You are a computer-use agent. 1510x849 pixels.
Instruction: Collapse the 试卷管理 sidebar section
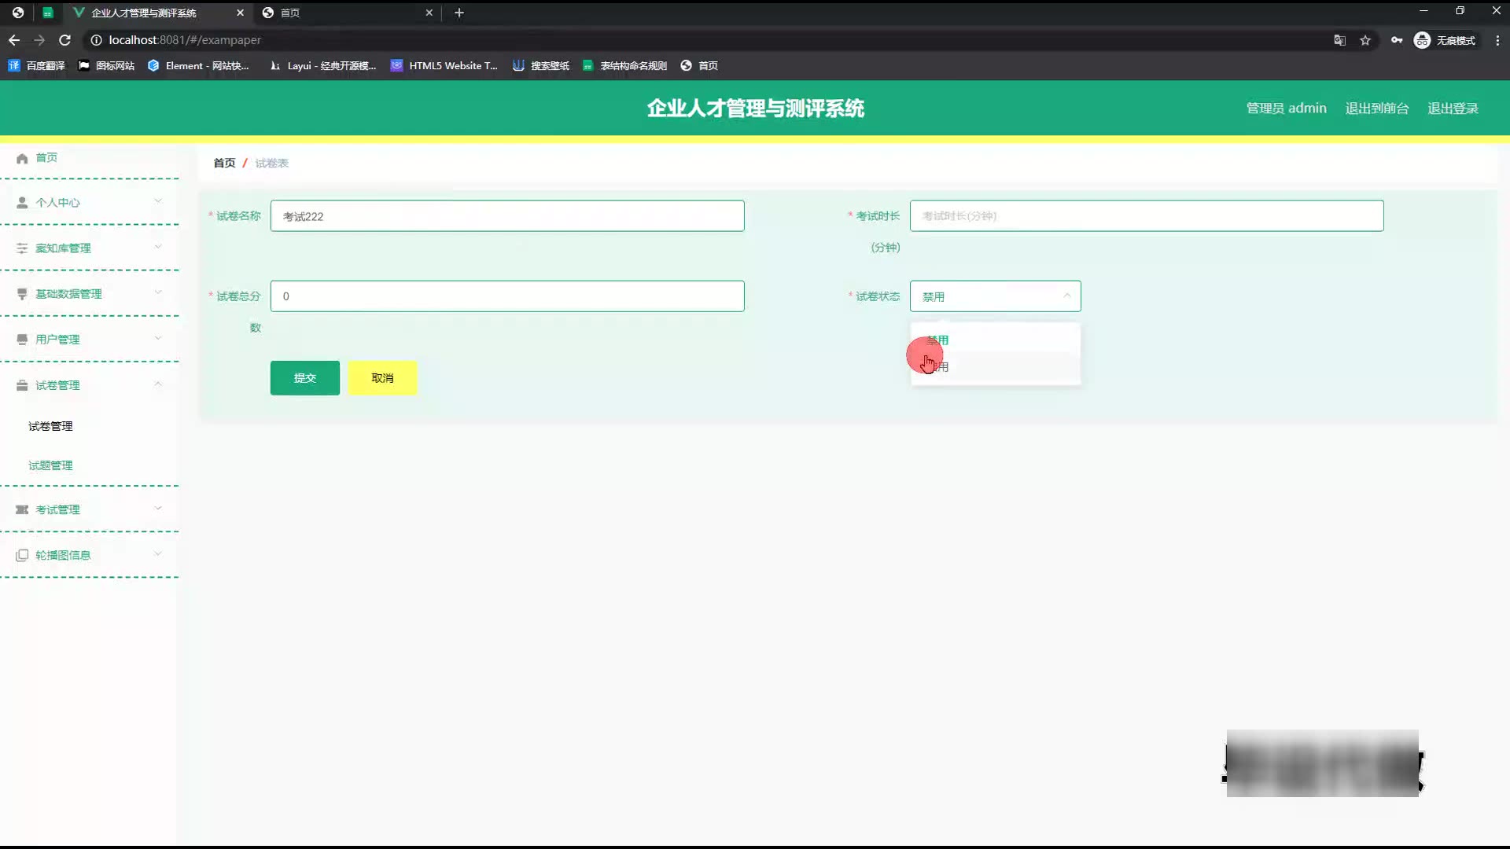coord(158,384)
